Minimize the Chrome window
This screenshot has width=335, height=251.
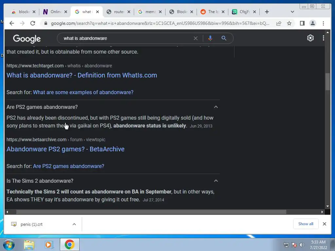[304, 7]
